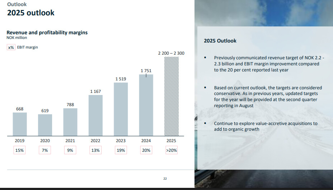Screen dimensions: 333x190
Task: Select the 13% margin box under 2022
Action: (x=95, y=150)
